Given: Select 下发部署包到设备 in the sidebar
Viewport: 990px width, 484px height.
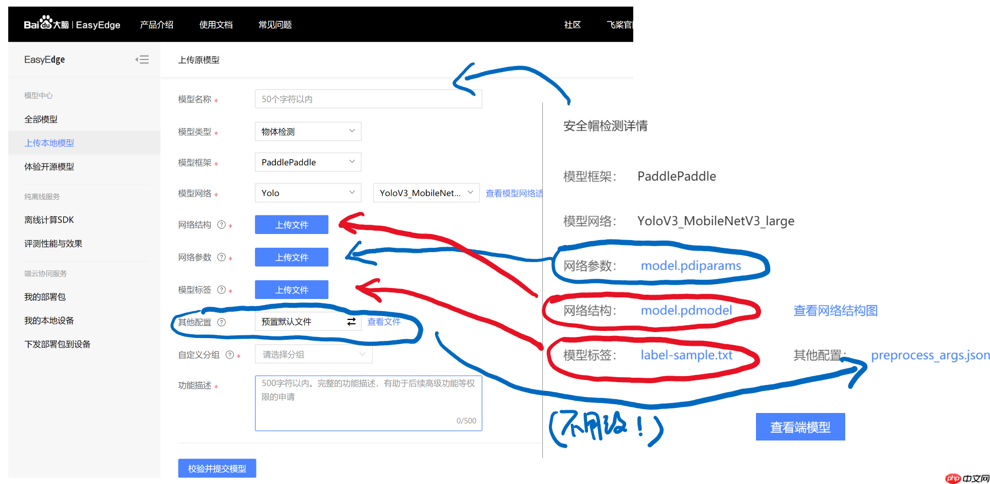Looking at the screenshot, I should pos(57,344).
